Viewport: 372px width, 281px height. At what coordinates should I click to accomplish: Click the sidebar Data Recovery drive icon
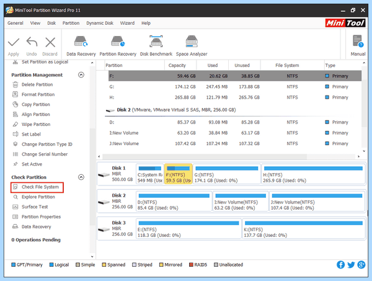click(x=15, y=226)
